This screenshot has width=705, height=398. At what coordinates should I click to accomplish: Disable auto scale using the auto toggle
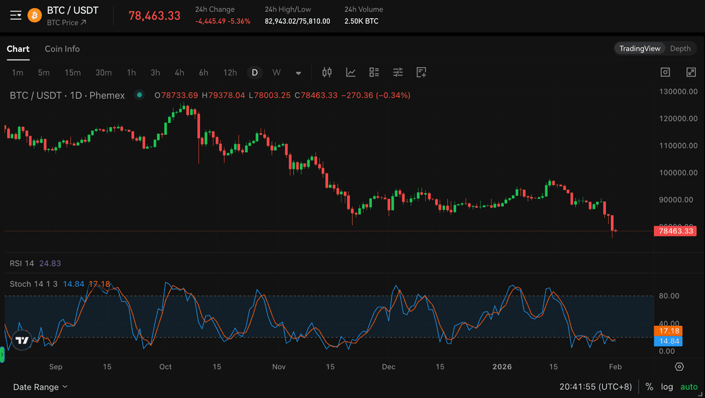688,386
